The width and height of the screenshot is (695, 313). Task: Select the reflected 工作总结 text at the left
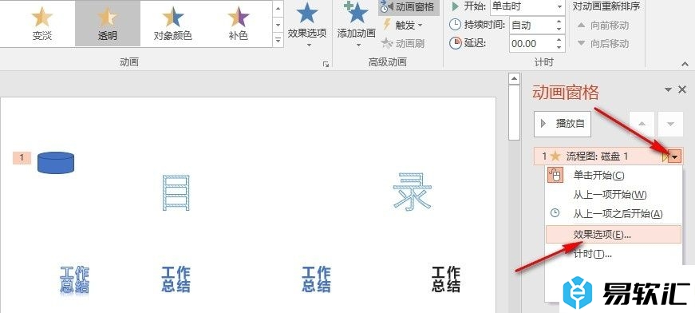point(74,279)
